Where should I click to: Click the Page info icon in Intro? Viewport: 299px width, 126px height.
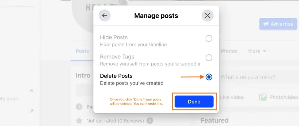pyautogui.click(x=79, y=107)
